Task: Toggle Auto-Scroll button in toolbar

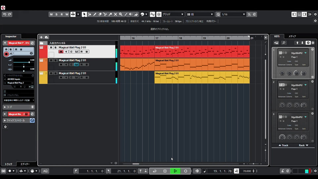Action: tap(73, 14)
